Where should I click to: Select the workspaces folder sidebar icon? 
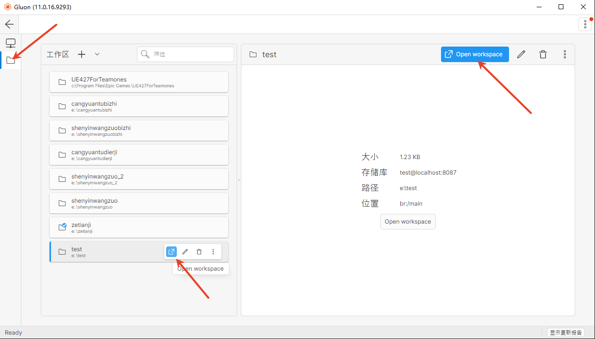coord(11,60)
